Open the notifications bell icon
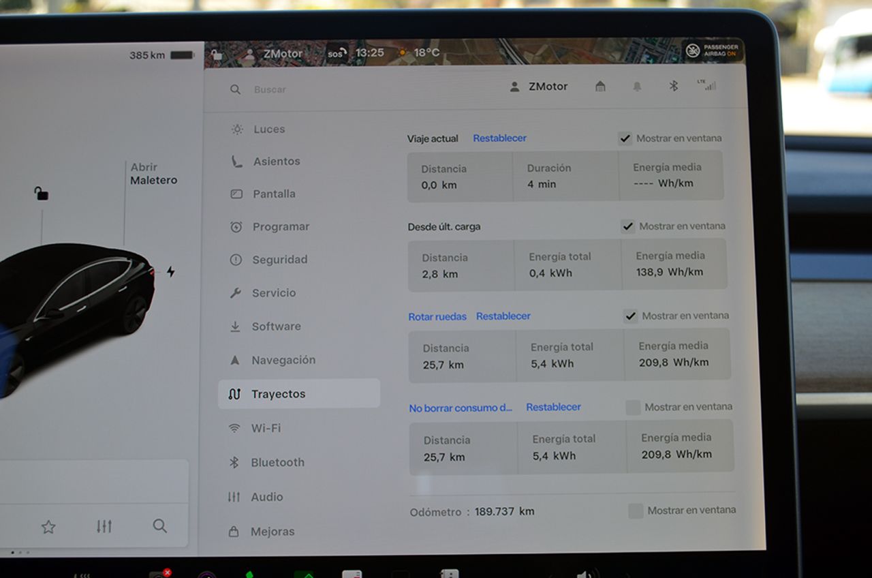 637,87
